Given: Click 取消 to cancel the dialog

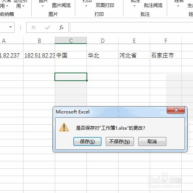Looking at the screenshot, I should (x=152, y=141).
